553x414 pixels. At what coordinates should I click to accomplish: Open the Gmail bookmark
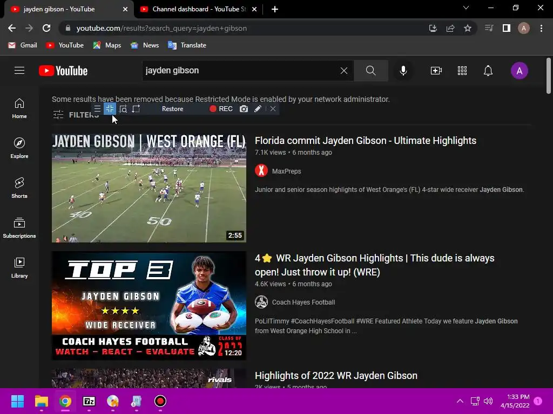(x=23, y=45)
